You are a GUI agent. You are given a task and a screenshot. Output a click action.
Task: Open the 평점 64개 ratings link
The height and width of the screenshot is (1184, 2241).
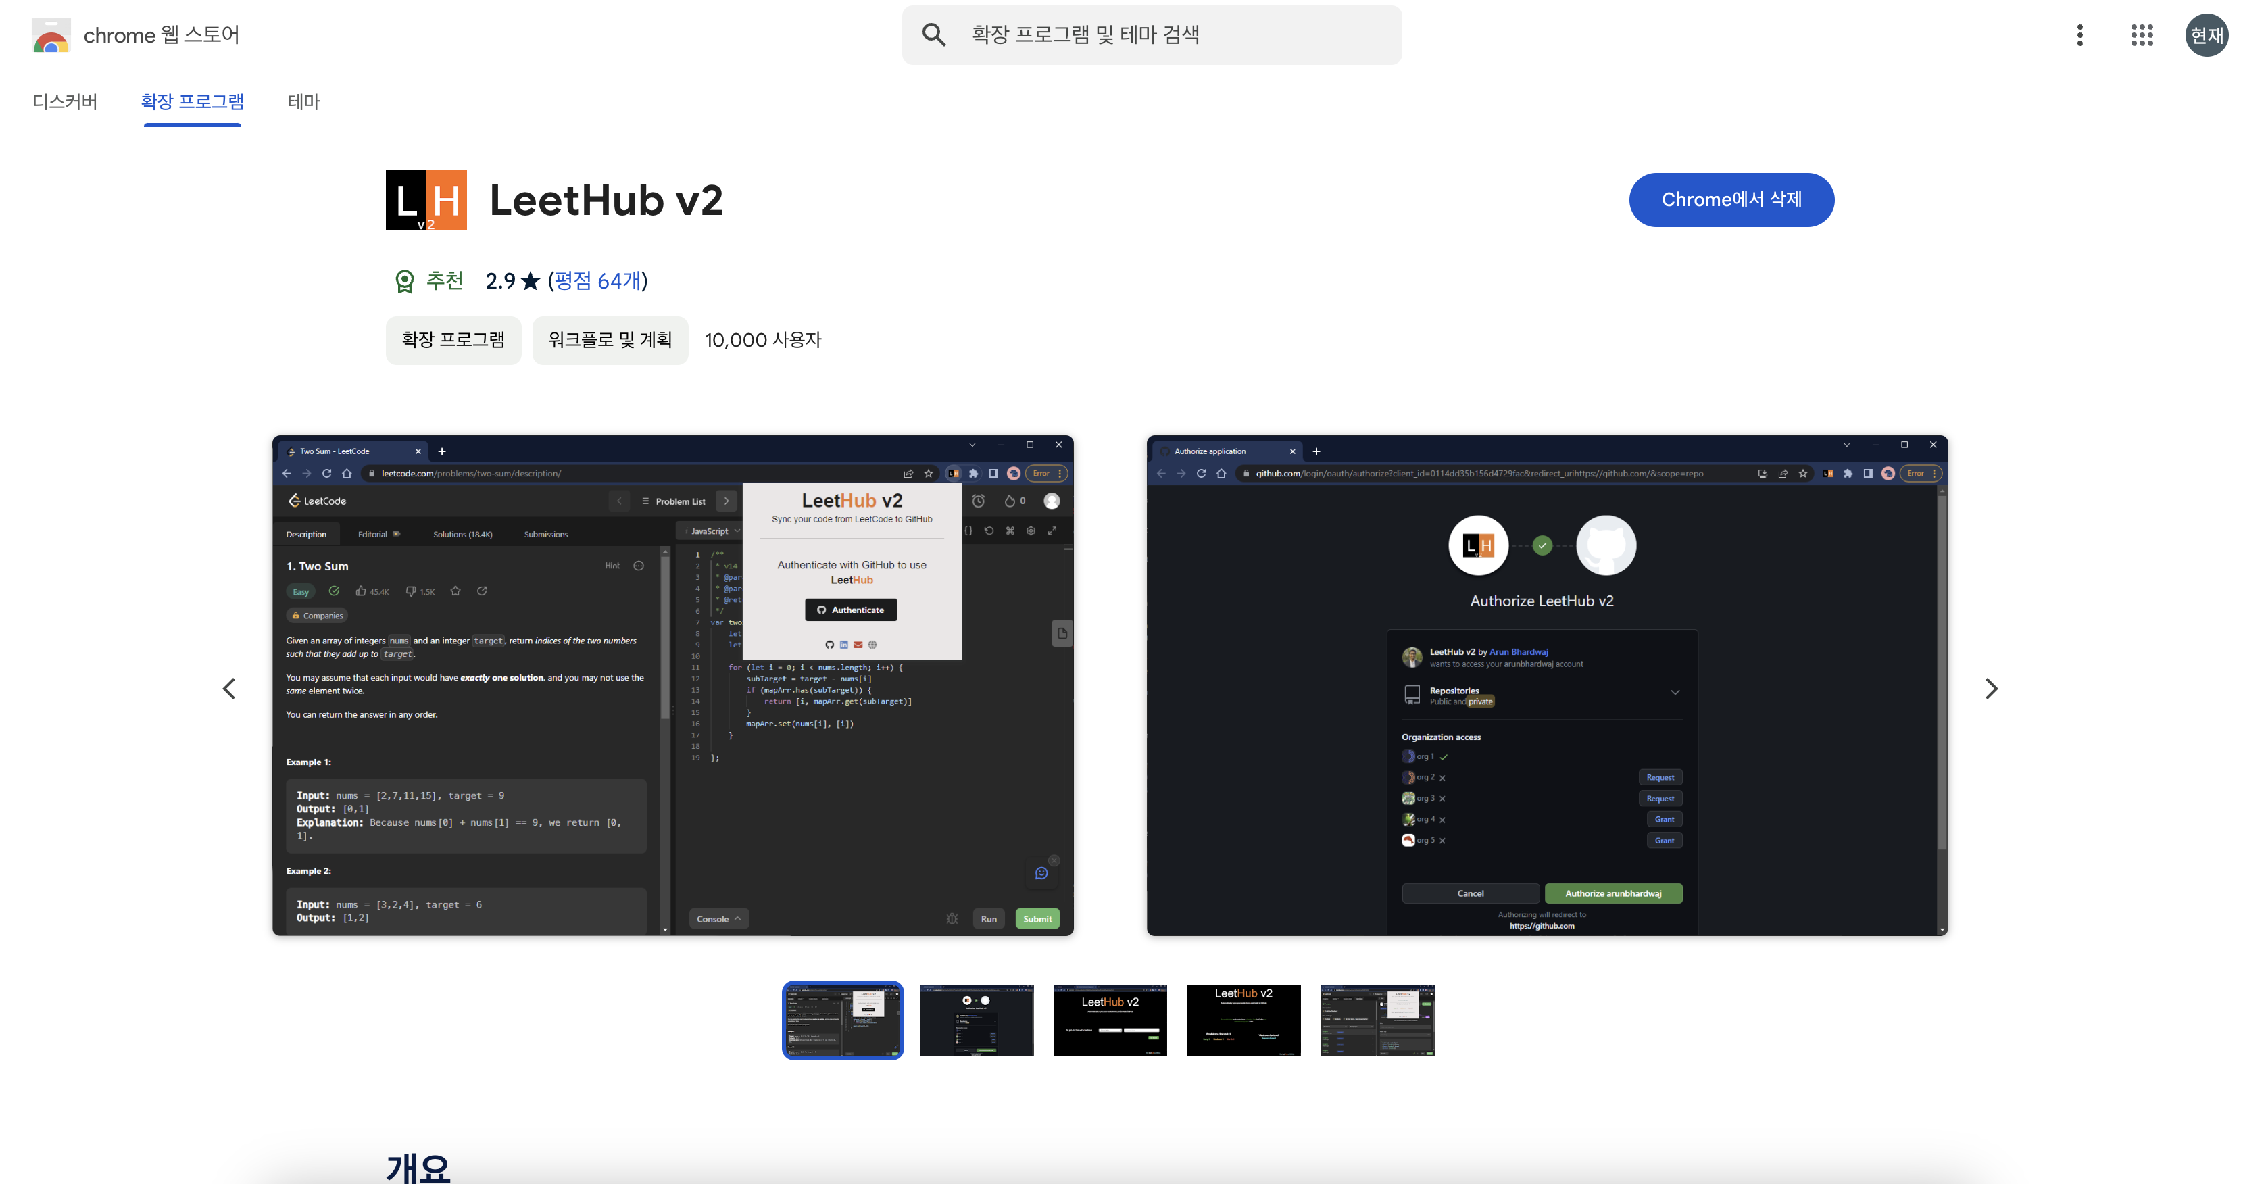tap(597, 281)
